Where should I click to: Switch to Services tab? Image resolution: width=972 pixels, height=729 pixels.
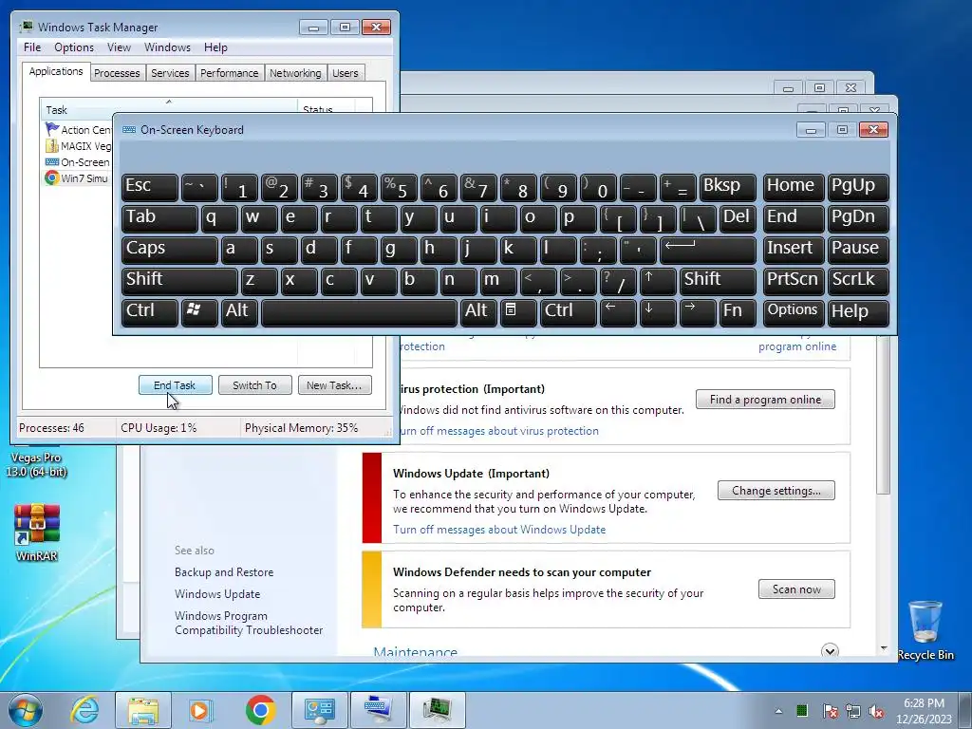coord(170,73)
